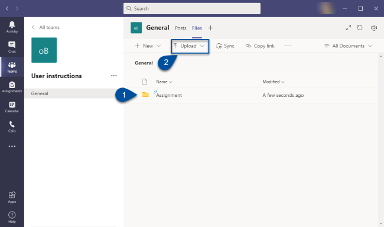The width and height of the screenshot is (384, 227).
Task: Go back with the navigation arrow
Action: tap(7, 9)
